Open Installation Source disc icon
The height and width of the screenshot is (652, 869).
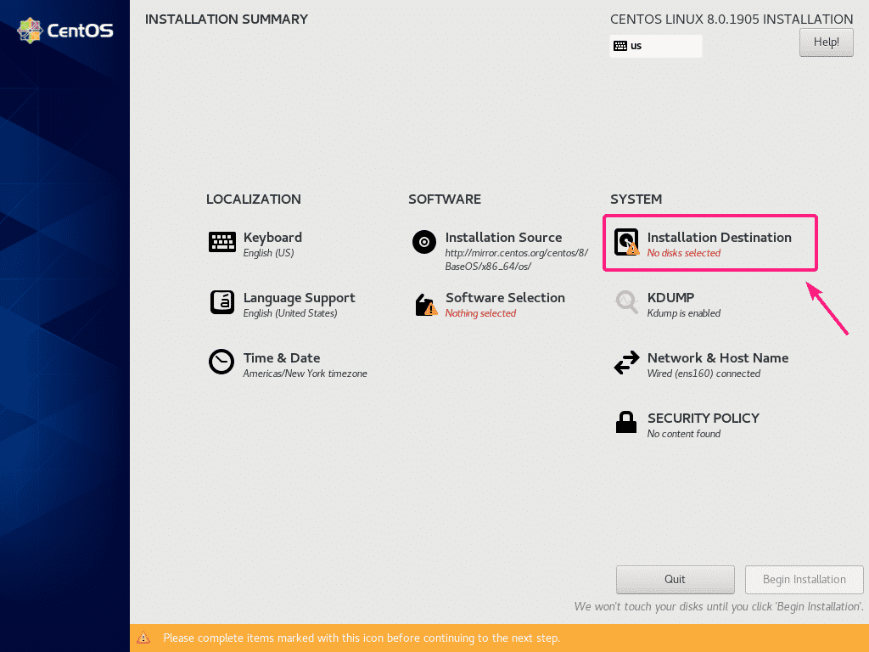point(424,242)
